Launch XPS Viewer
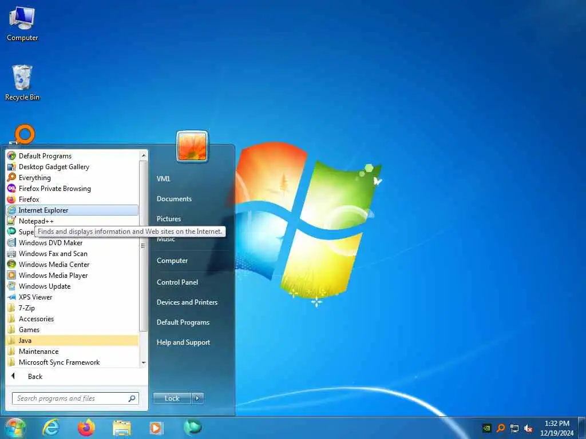Screen dimensions: 586x439 73,297
